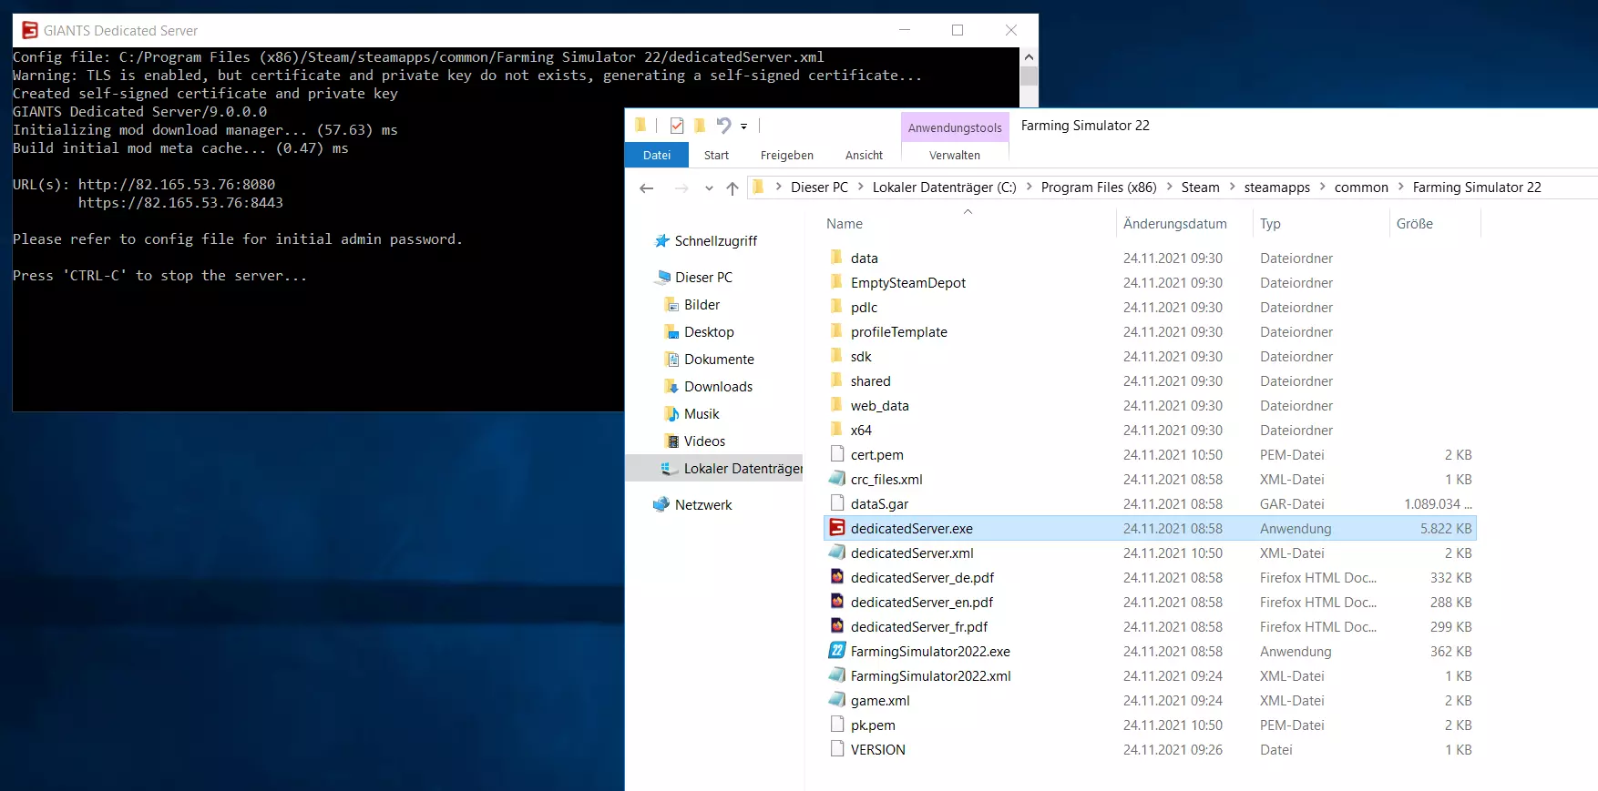Click the pk.pem file icon

pyautogui.click(x=836, y=725)
